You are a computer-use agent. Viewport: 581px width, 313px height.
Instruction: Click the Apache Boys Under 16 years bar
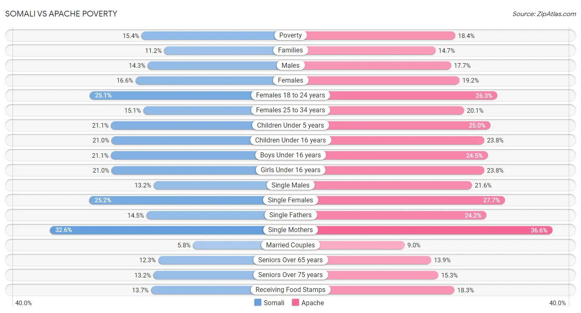click(x=389, y=155)
